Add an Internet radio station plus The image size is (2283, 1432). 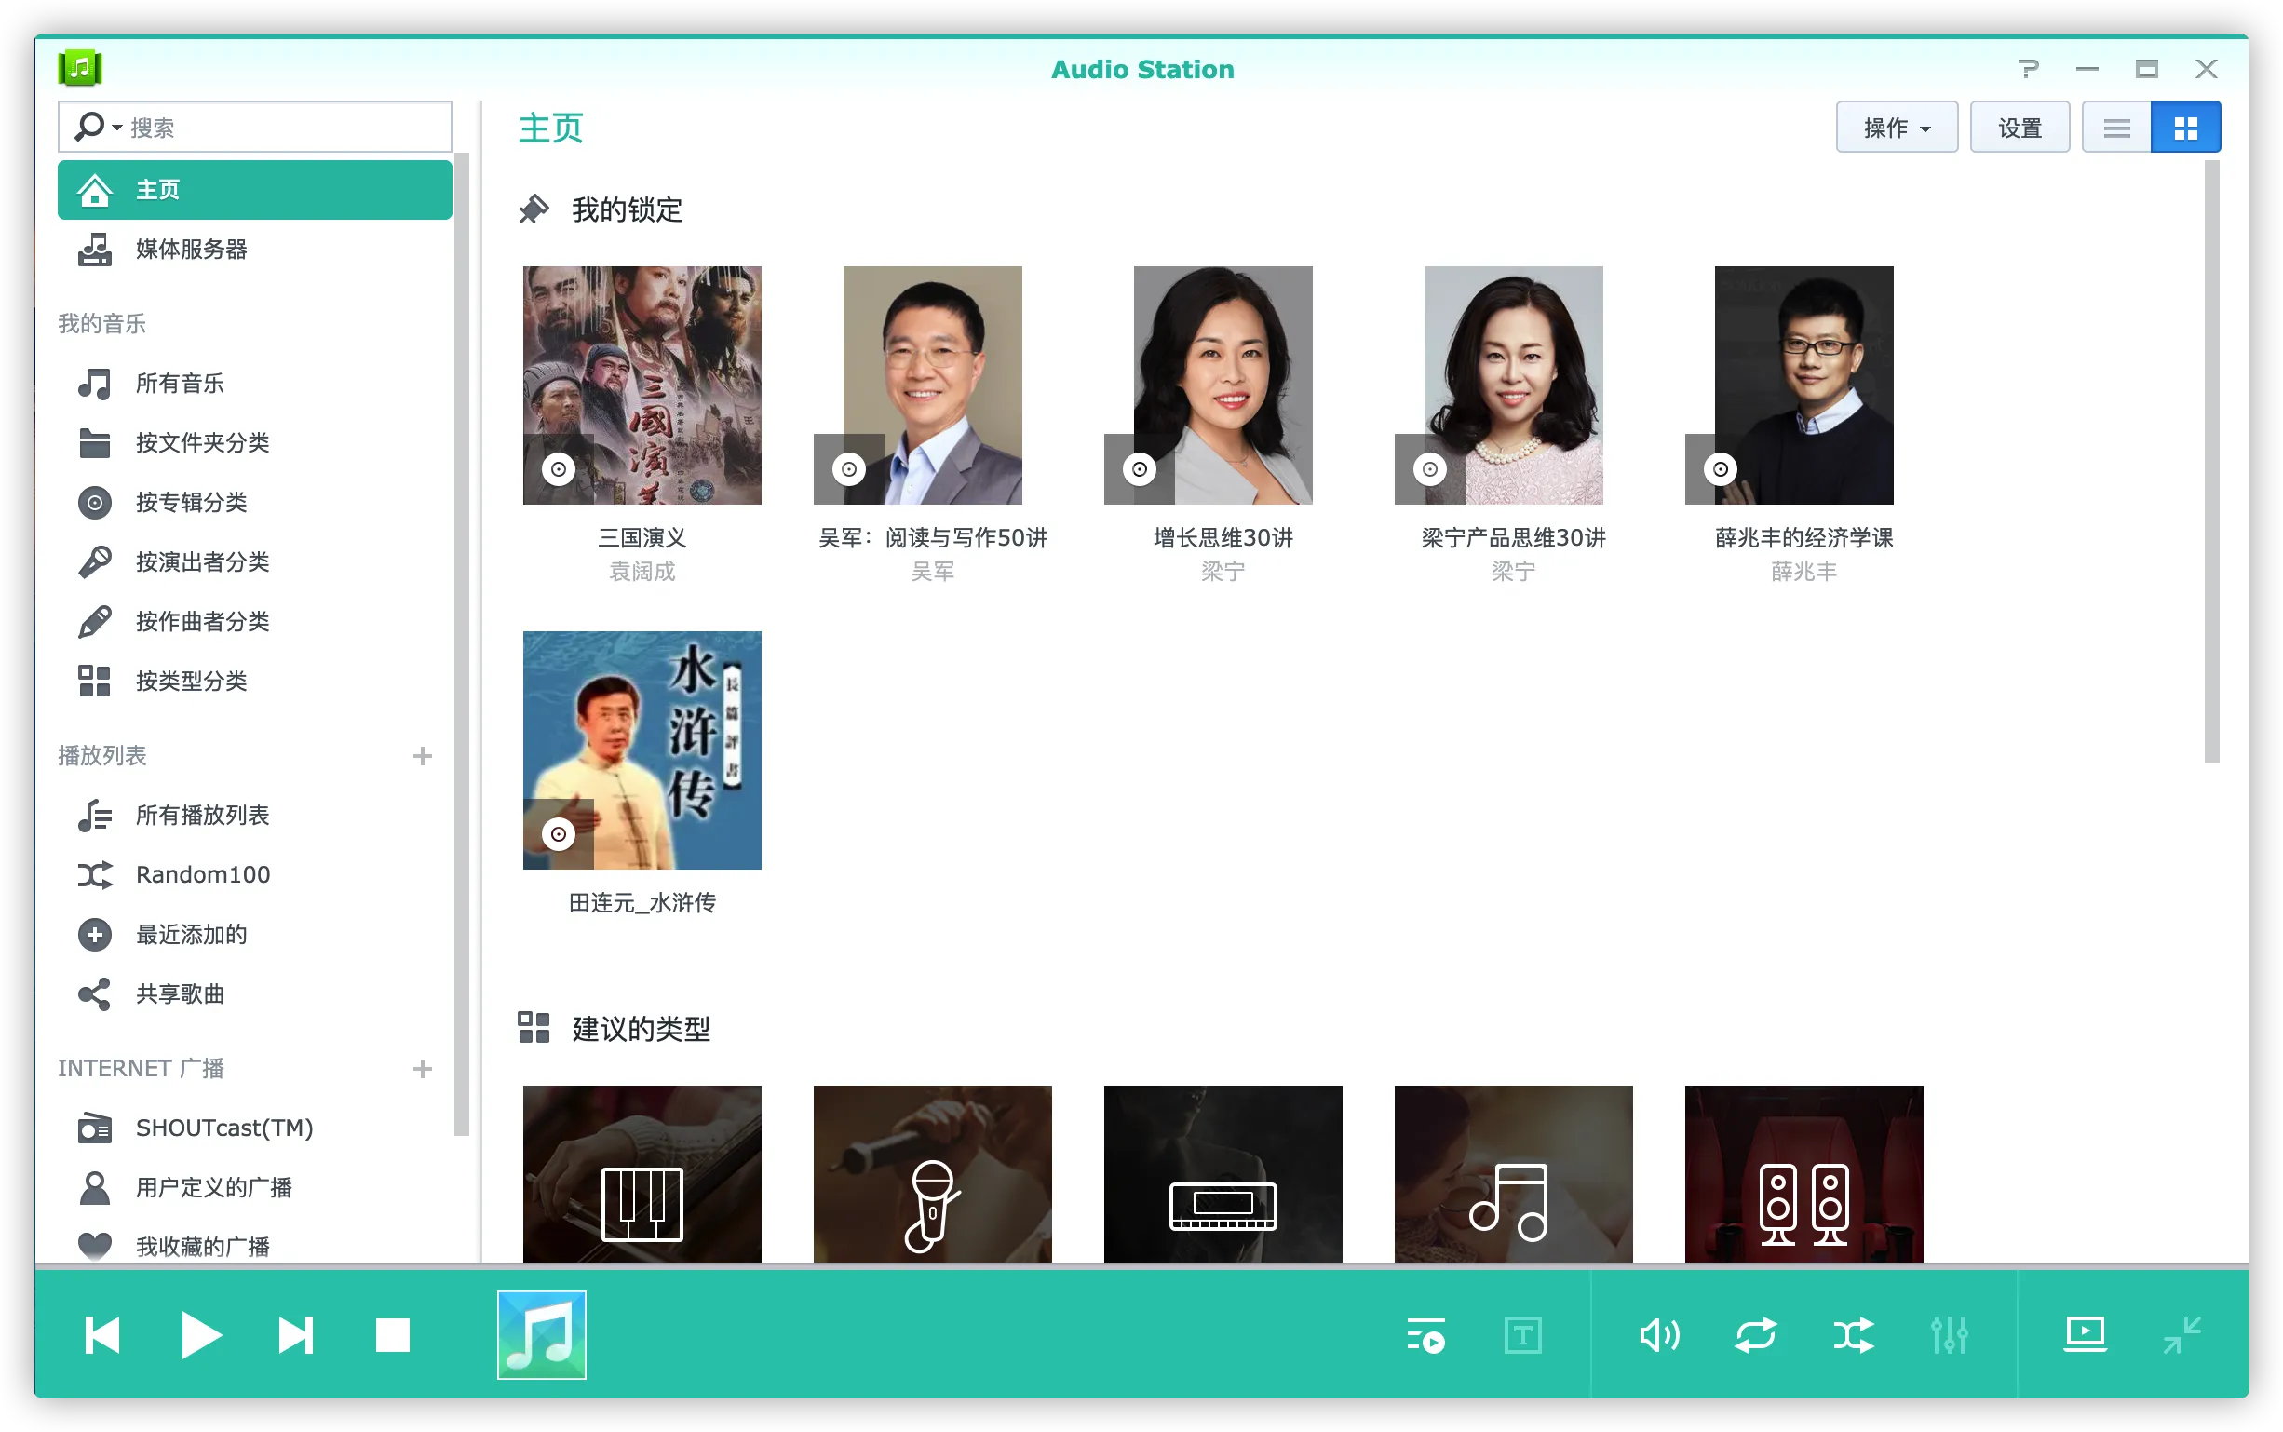coord(423,1068)
